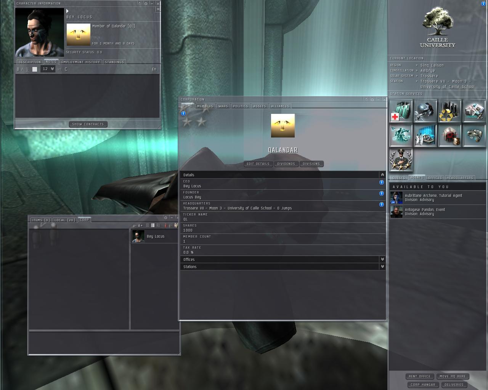
Task: Open the notes text color swatch
Action: click(35, 69)
